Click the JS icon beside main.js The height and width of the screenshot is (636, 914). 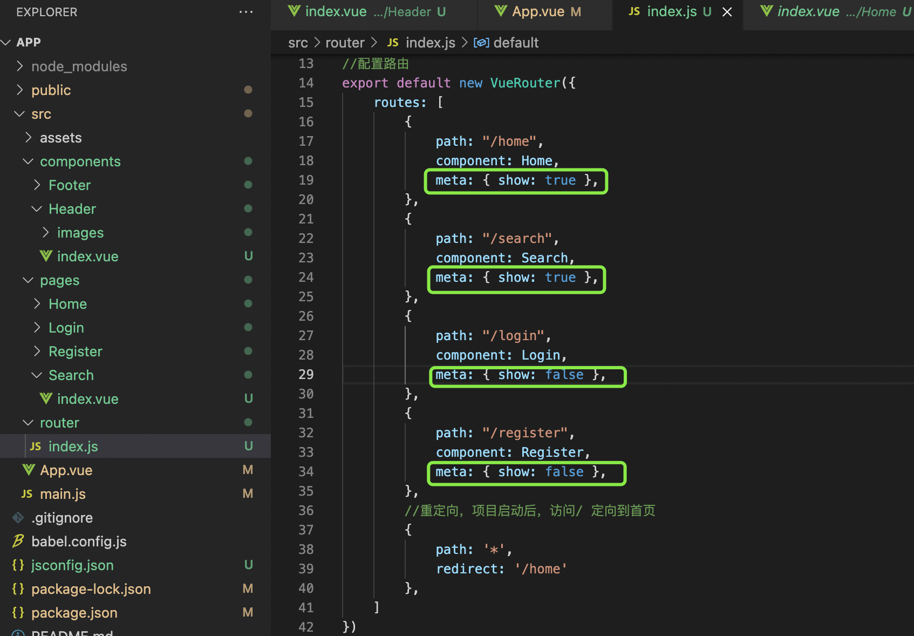pyautogui.click(x=27, y=493)
